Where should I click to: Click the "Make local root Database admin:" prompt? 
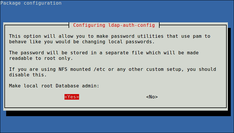click(x=54, y=86)
